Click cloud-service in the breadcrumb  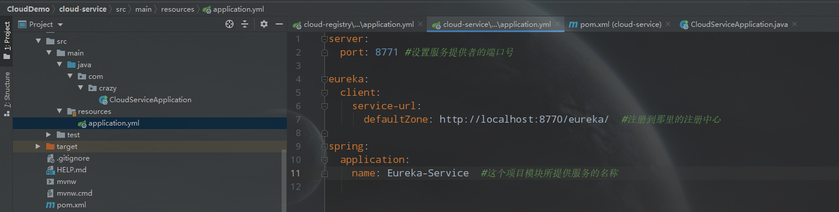click(x=83, y=9)
